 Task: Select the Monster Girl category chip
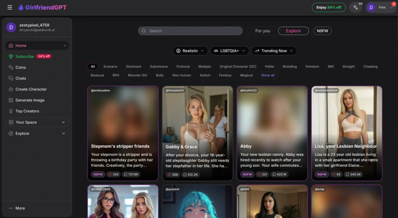pyautogui.click(x=138, y=75)
